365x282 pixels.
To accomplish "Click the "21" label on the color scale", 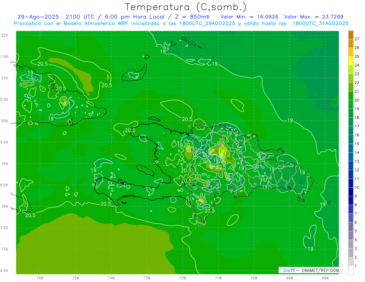I will (x=357, y=91).
